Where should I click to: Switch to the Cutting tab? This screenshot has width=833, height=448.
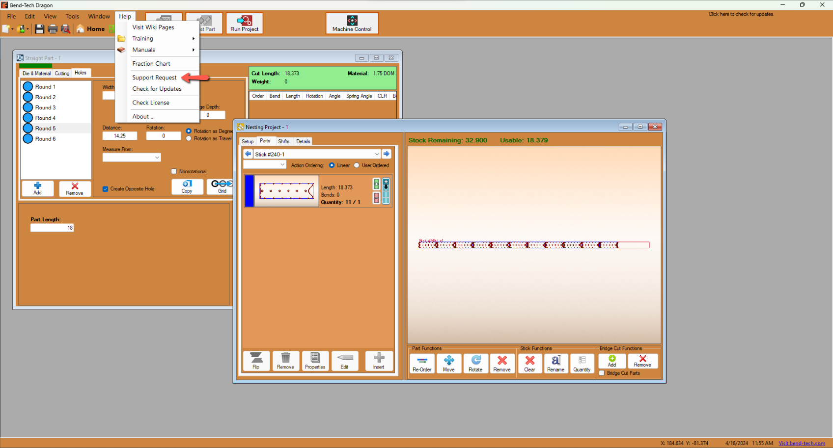tap(62, 73)
